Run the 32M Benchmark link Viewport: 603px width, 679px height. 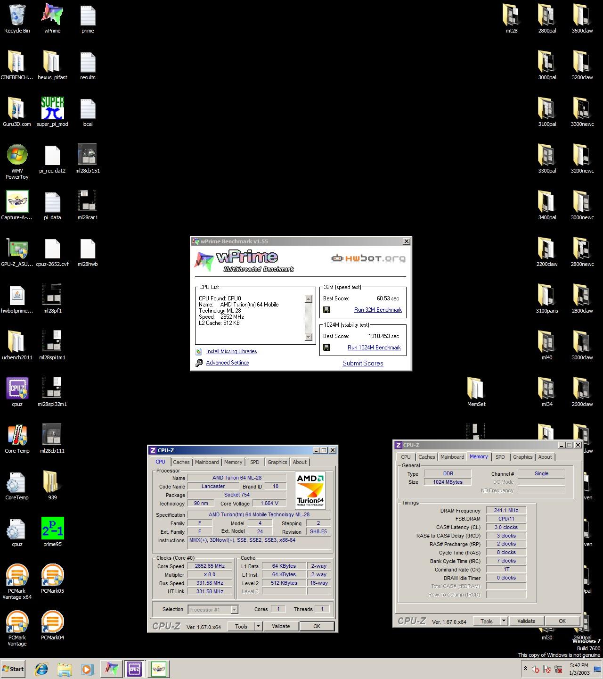tap(378, 310)
